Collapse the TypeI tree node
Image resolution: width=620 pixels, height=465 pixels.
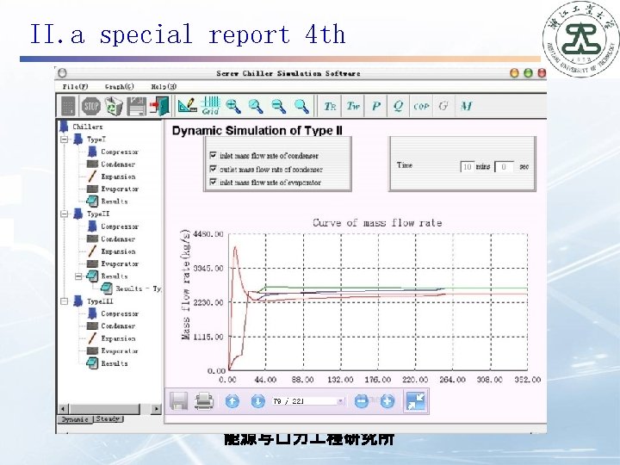64,139
